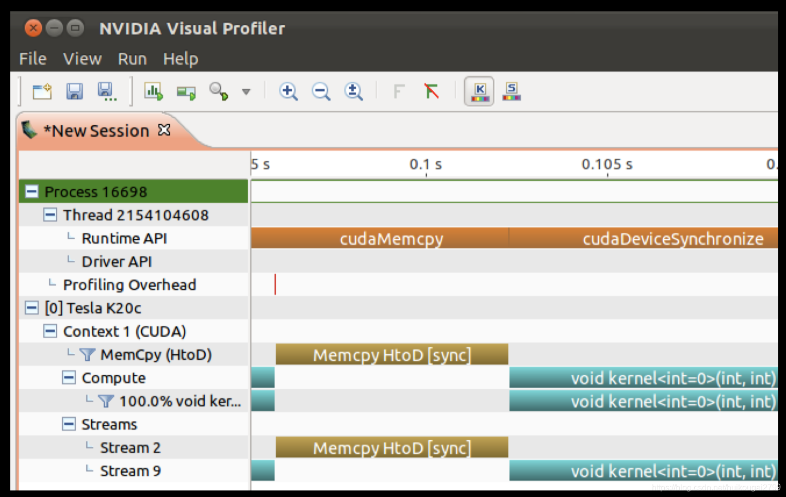This screenshot has width=786, height=497.
Task: Click the 0.105 s ruler label
Action: click(x=607, y=164)
